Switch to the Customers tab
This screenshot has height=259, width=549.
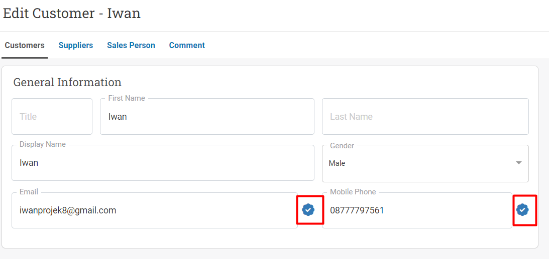click(25, 46)
